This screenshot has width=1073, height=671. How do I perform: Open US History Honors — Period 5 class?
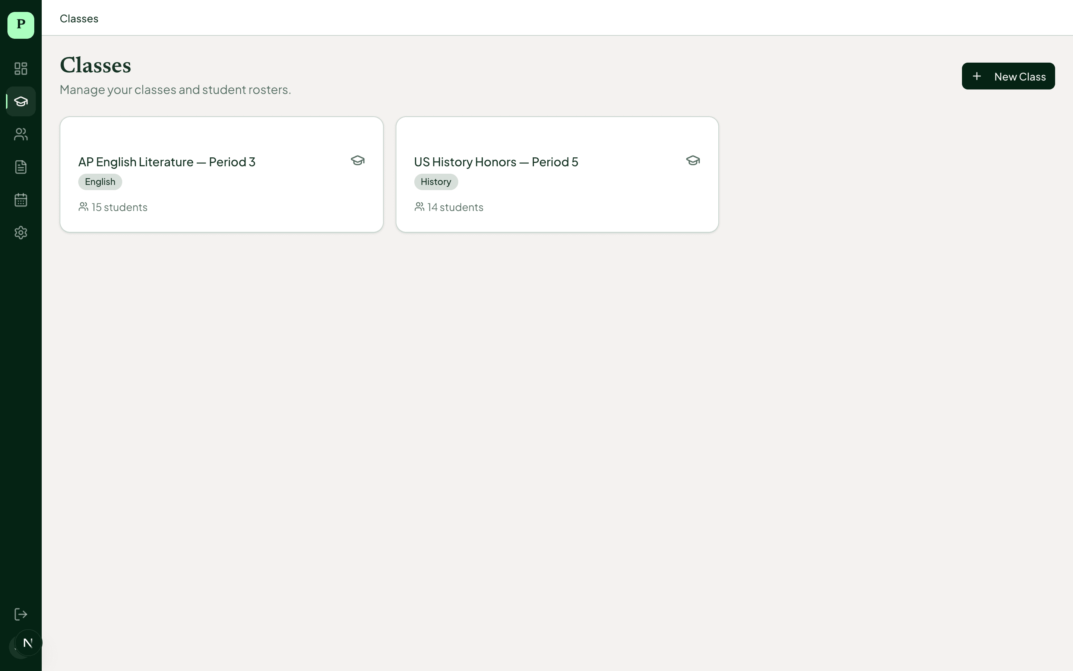[x=496, y=162]
